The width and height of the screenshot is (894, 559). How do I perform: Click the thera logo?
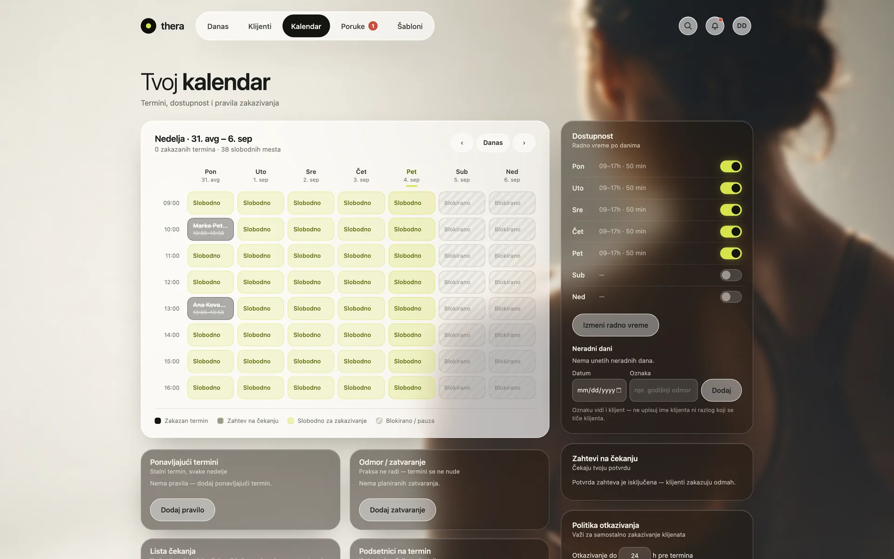pos(163,26)
